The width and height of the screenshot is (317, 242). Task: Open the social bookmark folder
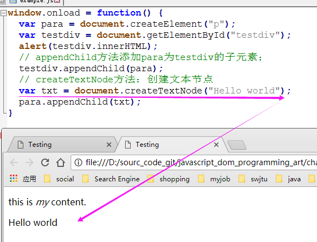pyautogui.click(x=59, y=179)
